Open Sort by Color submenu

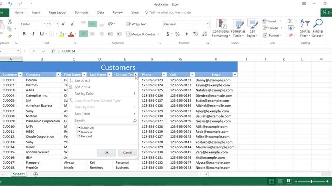click(84, 94)
